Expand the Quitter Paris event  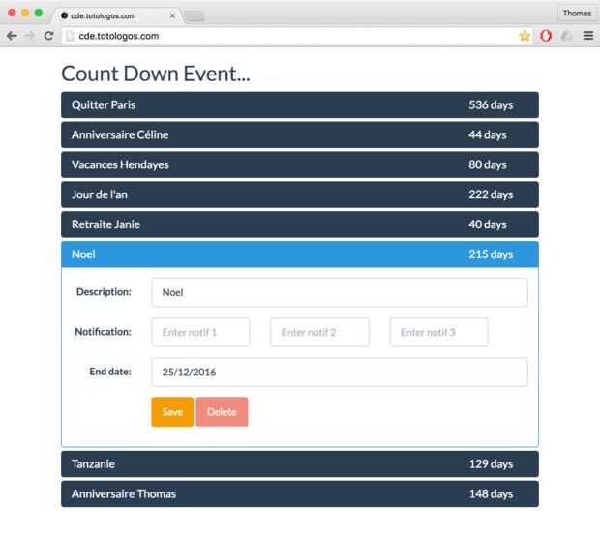(x=300, y=104)
